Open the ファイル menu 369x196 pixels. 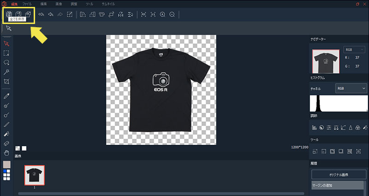tap(27, 4)
